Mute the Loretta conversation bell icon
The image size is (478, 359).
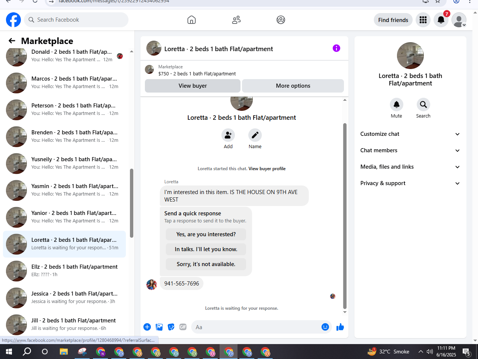397,104
